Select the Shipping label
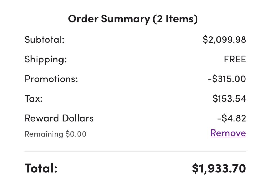 coord(46,59)
